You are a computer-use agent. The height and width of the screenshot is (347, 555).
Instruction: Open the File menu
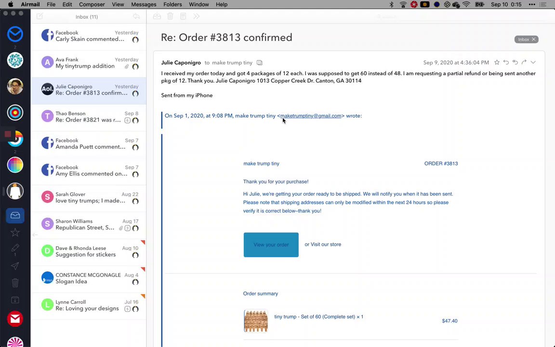51,4
